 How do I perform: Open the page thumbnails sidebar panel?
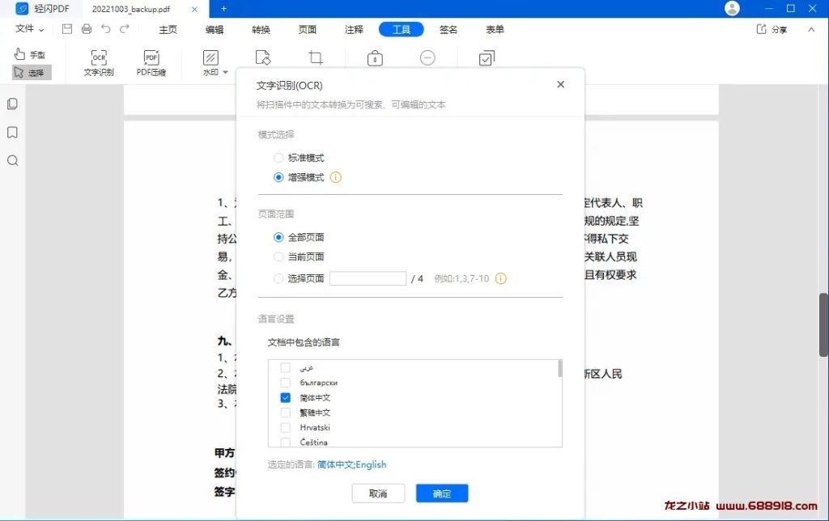click(13, 104)
